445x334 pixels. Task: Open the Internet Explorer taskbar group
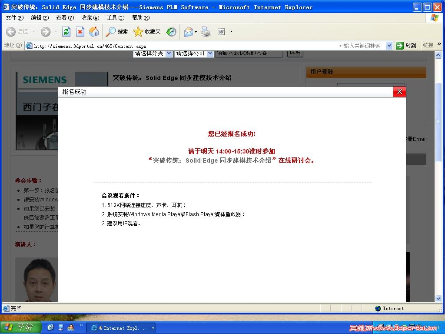click(x=121, y=328)
